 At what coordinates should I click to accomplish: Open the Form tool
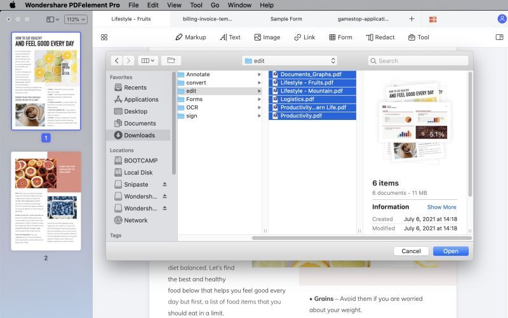340,37
